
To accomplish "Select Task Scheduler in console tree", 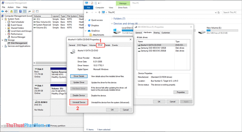I will tap(17, 22).
